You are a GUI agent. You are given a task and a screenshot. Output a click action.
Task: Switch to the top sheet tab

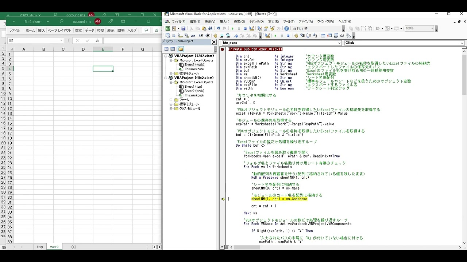(x=40, y=247)
